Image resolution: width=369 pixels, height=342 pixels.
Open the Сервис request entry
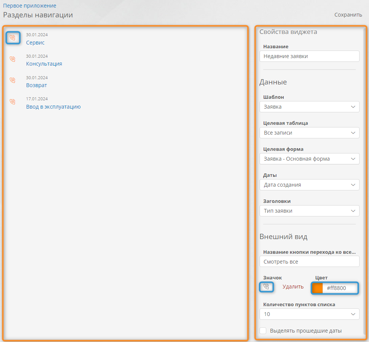[35, 43]
